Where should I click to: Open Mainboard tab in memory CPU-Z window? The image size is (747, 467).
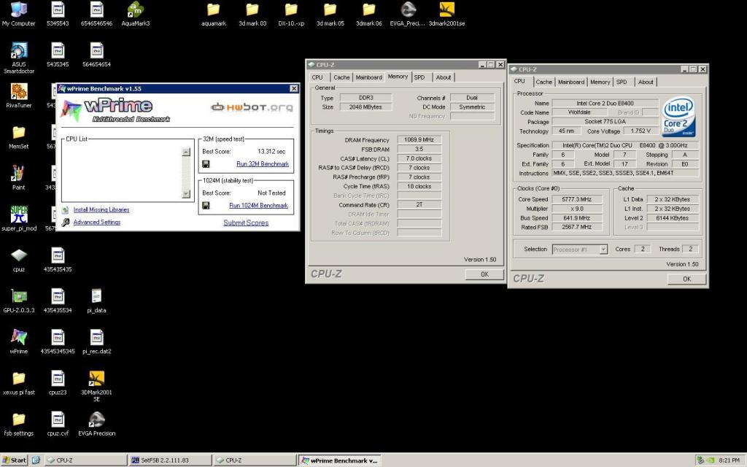(x=368, y=77)
